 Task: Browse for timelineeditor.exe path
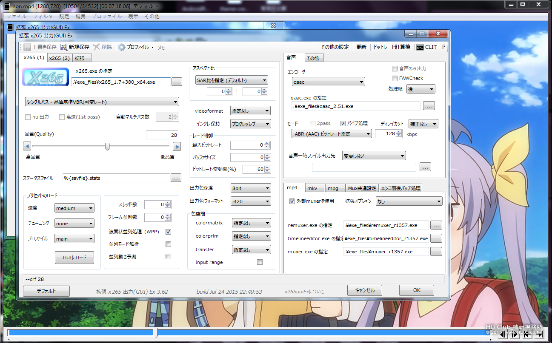436,238
